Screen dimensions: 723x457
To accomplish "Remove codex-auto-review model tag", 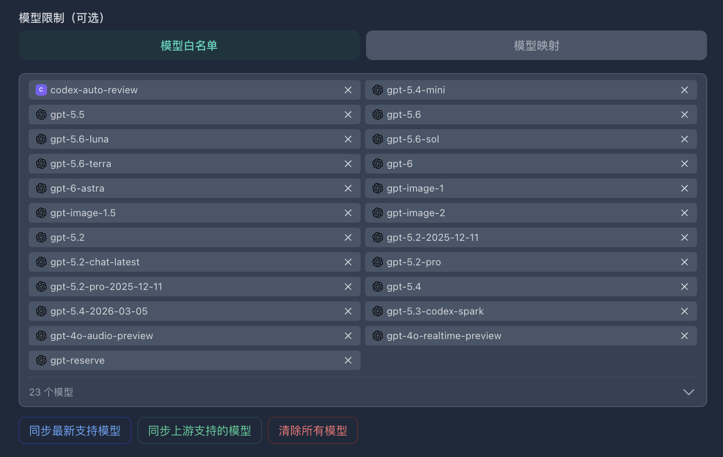I will 348,90.
